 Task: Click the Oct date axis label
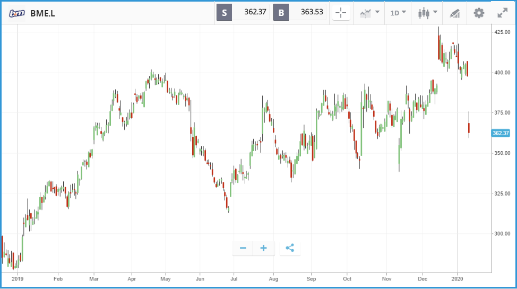347,279
